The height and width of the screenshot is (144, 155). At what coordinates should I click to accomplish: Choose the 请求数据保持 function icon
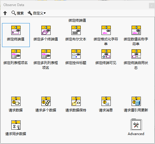(76, 101)
